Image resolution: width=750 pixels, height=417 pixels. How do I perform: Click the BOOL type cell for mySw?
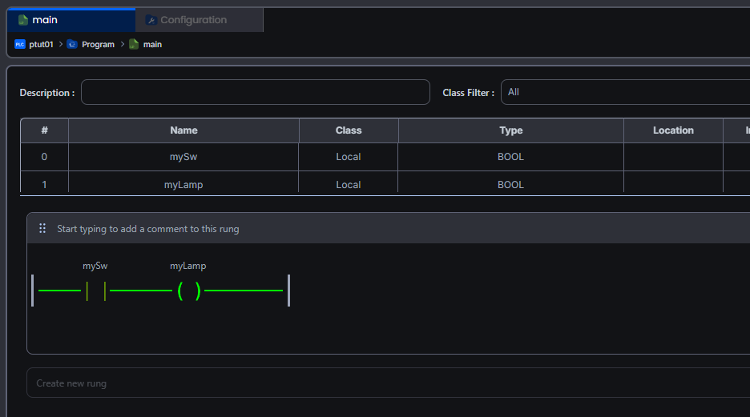[x=510, y=157]
